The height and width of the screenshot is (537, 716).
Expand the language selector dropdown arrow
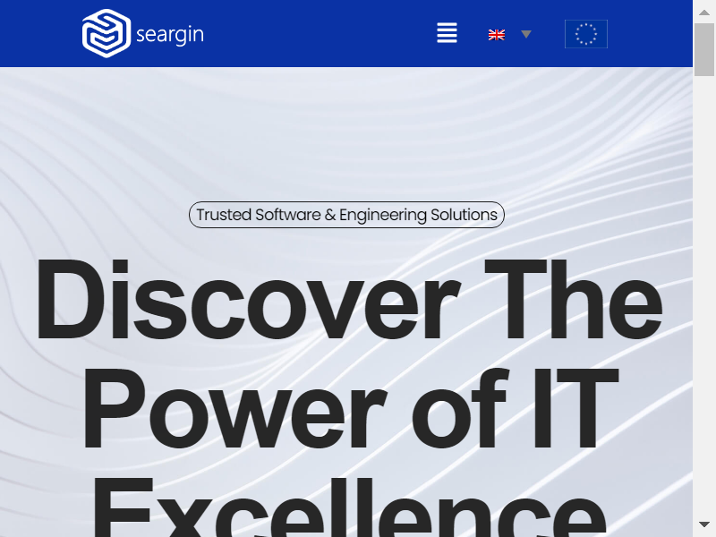point(526,35)
